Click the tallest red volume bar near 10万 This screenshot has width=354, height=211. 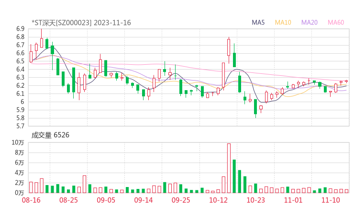(229, 168)
